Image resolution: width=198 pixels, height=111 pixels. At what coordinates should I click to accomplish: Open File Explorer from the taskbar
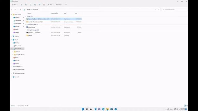(x=107, y=109)
